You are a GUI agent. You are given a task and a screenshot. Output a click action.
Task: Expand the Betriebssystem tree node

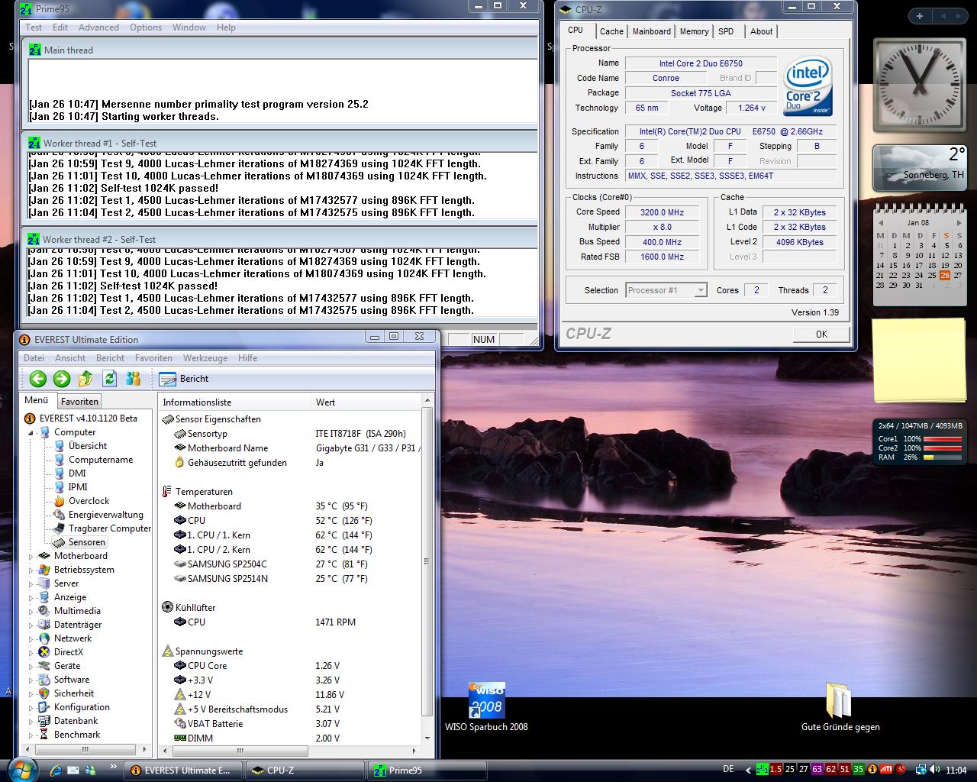(x=31, y=570)
